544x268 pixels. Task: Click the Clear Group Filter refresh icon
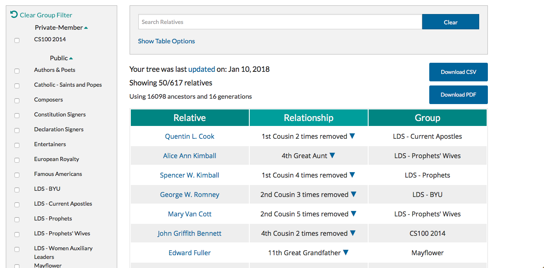pos(14,14)
